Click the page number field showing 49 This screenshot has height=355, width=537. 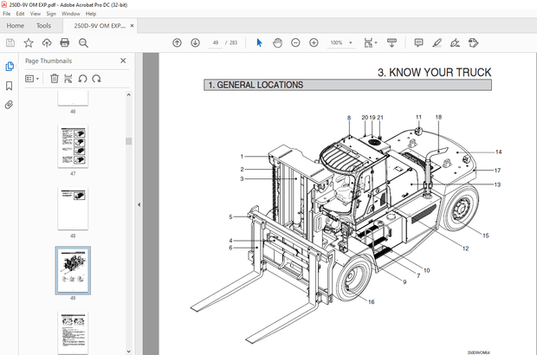[x=216, y=42]
